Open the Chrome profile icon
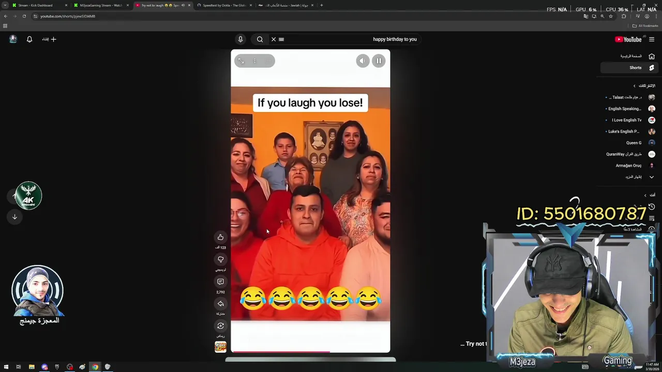This screenshot has height=372, width=662. click(646, 16)
